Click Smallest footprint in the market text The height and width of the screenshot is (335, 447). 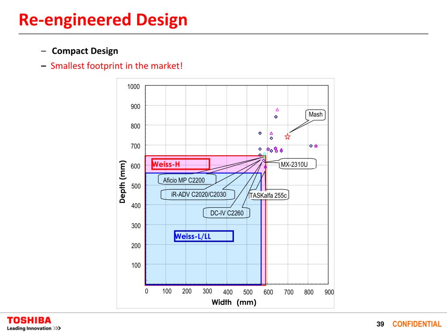coord(116,66)
